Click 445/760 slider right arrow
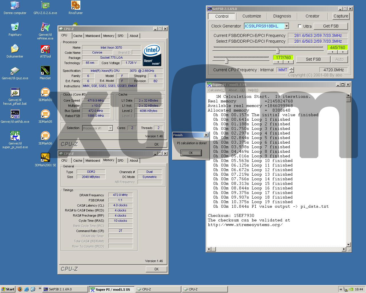 343,52
